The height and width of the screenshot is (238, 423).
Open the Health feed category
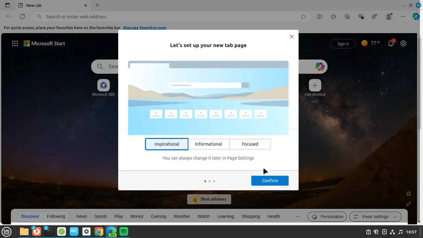274,216
